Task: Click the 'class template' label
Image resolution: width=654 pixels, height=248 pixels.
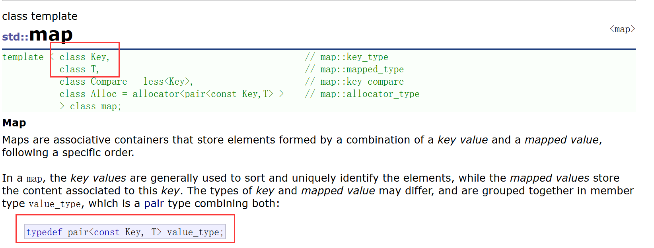Action: (40, 16)
